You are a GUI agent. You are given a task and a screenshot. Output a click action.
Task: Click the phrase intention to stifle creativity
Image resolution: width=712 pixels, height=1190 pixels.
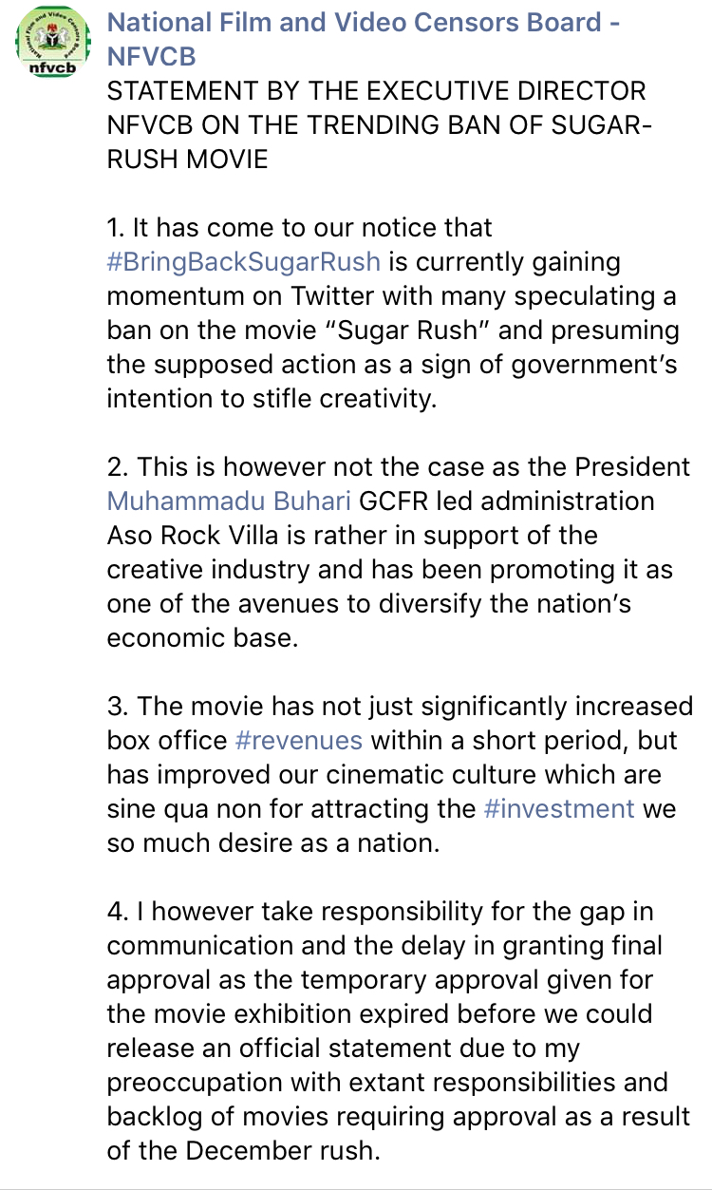click(272, 398)
